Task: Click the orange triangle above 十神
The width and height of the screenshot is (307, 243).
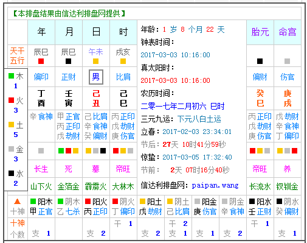Action: pos(17,202)
